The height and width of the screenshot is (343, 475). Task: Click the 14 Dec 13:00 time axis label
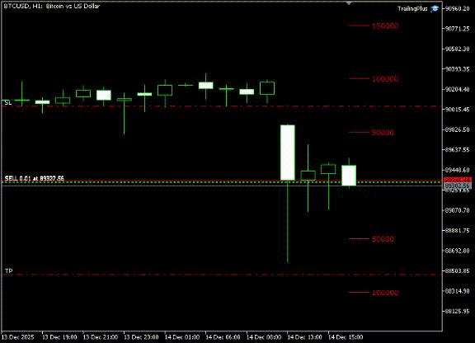coord(304,337)
